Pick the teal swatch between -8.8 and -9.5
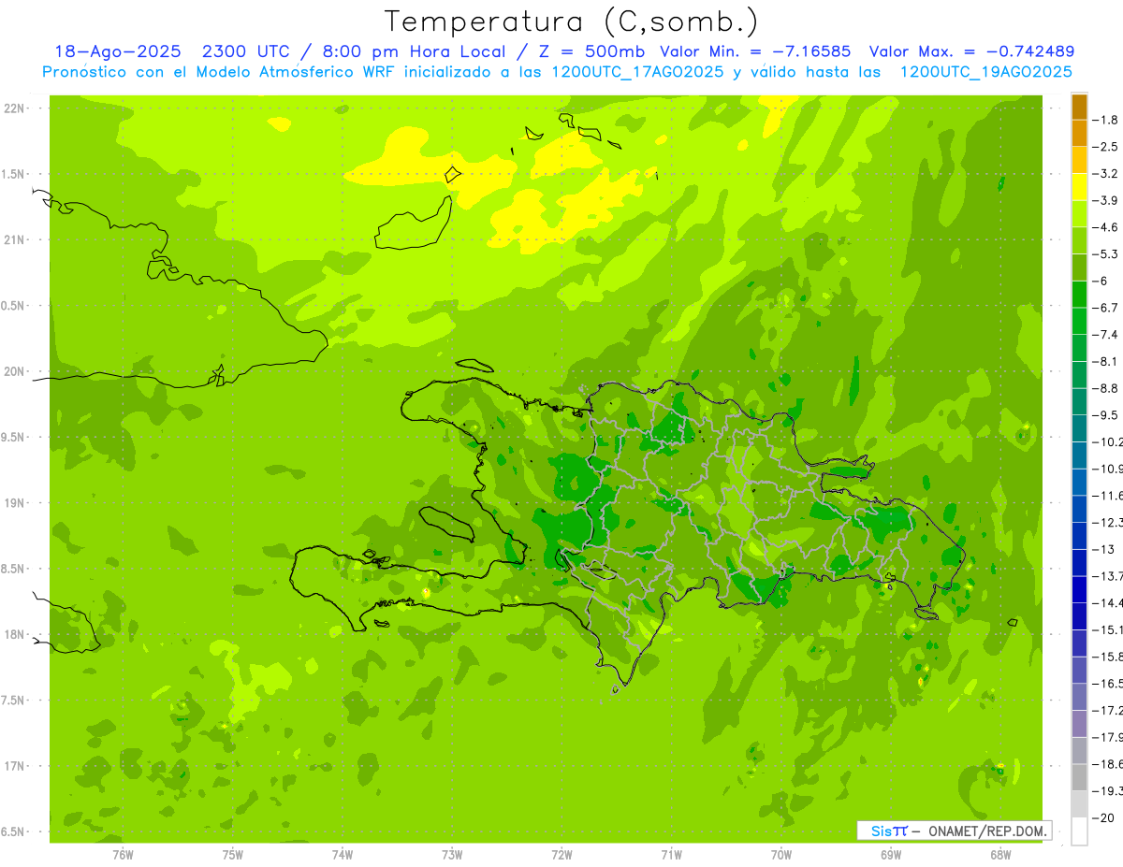 1079,401
